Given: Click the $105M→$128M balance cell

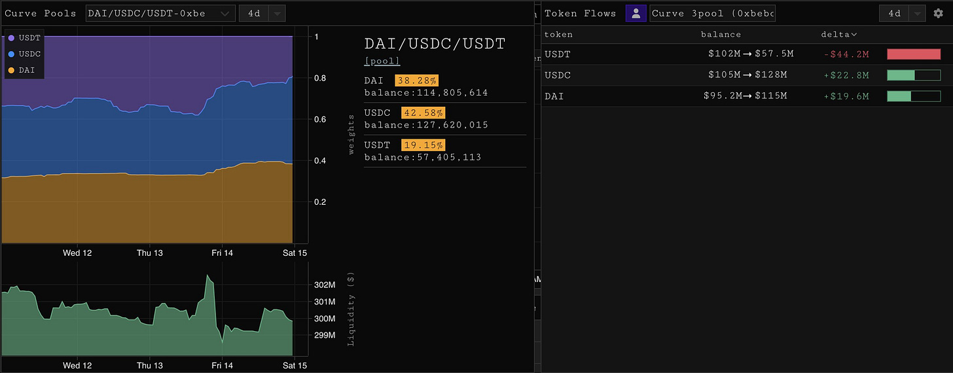Looking at the screenshot, I should pyautogui.click(x=747, y=76).
